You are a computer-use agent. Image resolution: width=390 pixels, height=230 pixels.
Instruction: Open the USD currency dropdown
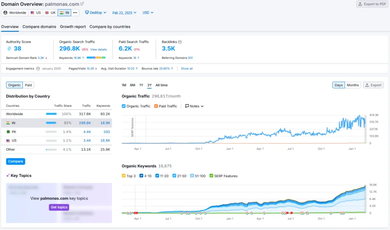[148, 13]
